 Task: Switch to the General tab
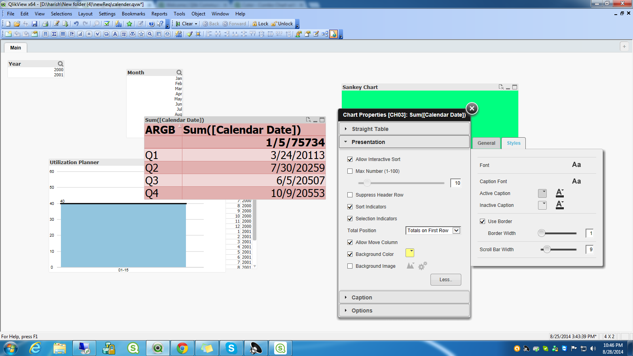486,143
